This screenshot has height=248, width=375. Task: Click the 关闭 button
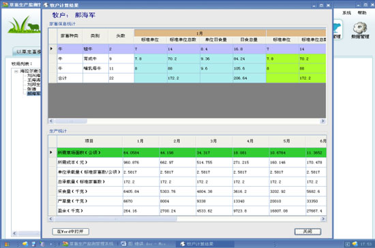click(x=307, y=232)
